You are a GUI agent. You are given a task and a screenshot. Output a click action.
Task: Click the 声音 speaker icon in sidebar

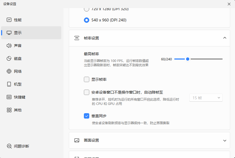9,46
